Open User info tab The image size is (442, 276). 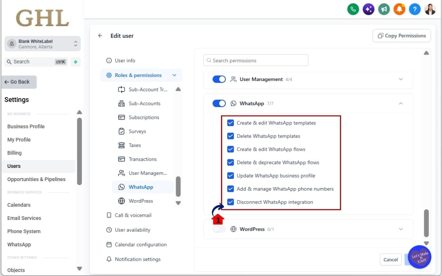coord(120,60)
